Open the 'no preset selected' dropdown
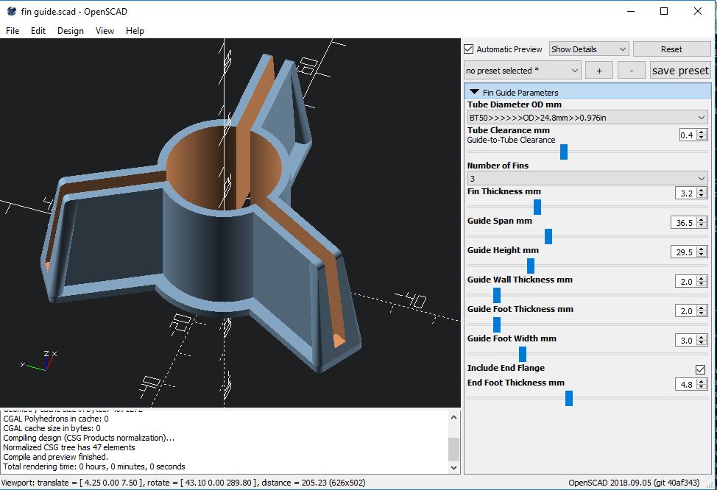Viewport: 717px width, 490px height. tap(522, 71)
